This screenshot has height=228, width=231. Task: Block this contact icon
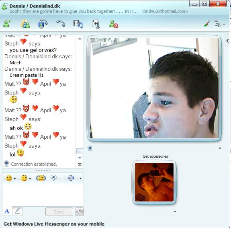(114, 24)
